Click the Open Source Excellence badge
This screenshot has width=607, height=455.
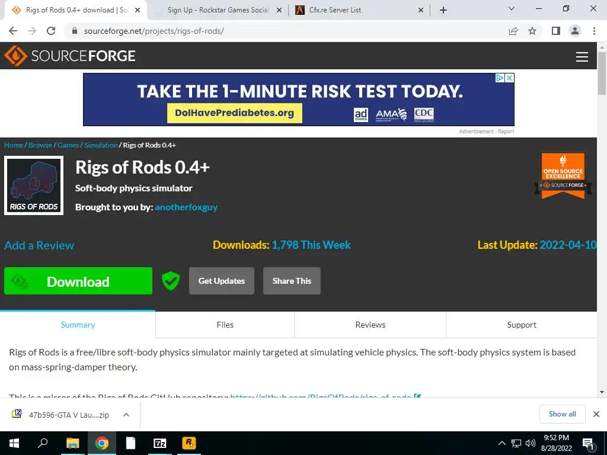(x=563, y=175)
